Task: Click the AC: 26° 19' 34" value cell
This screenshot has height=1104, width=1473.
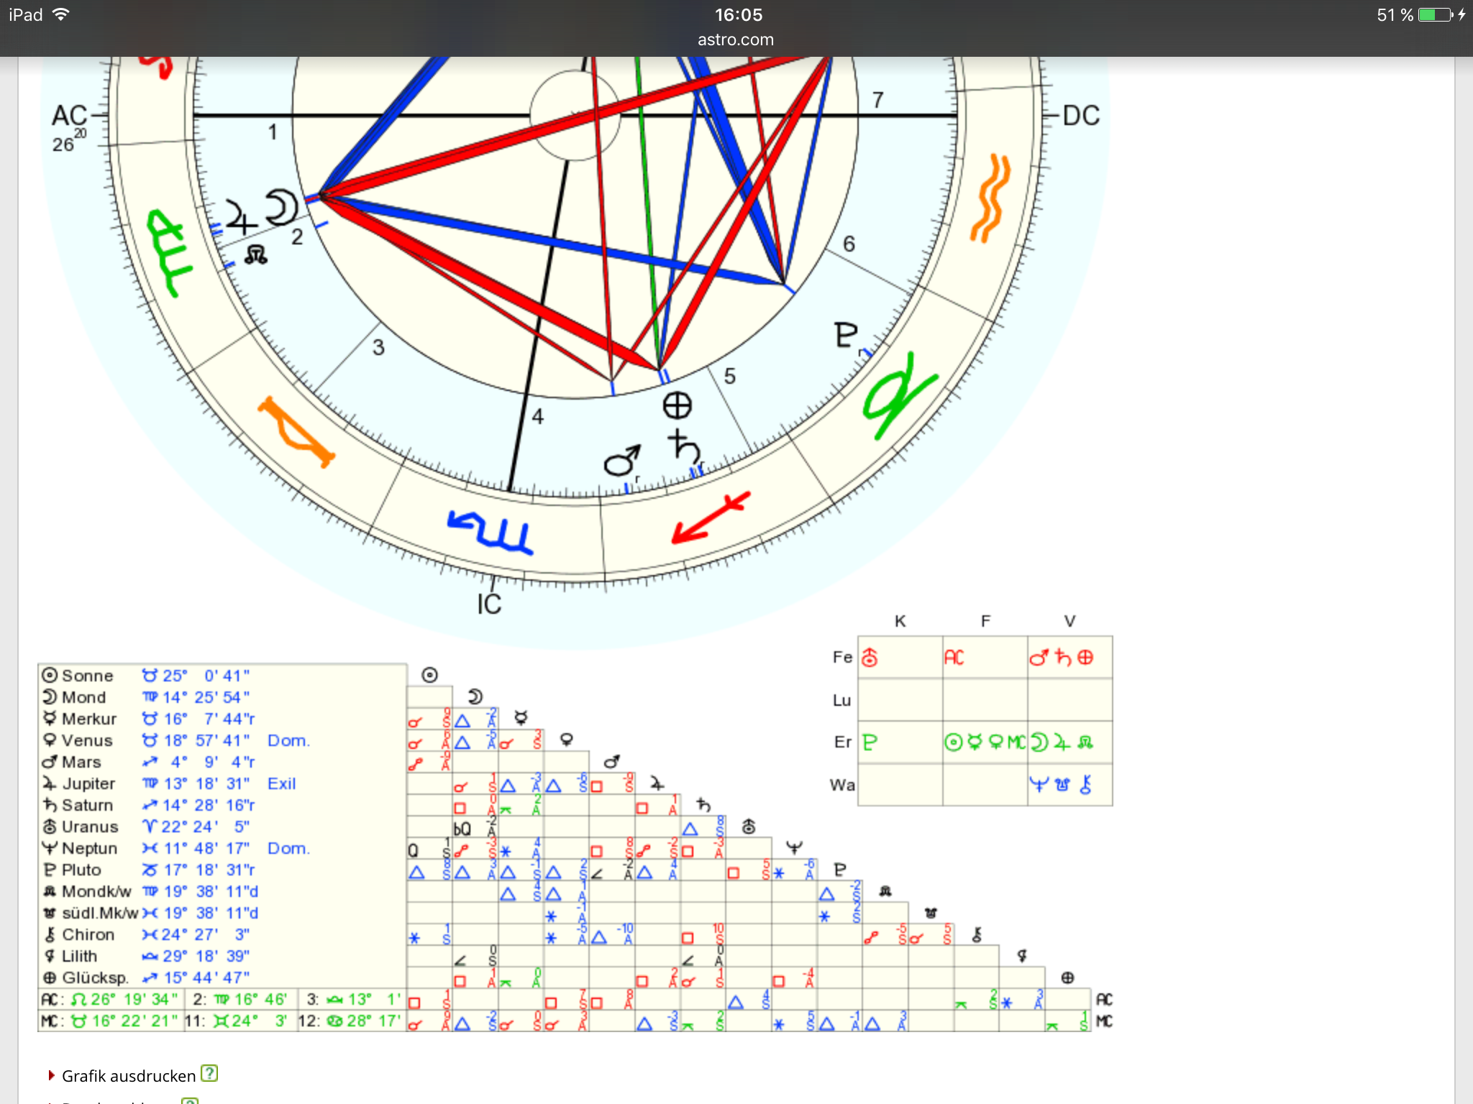Action: tap(111, 999)
